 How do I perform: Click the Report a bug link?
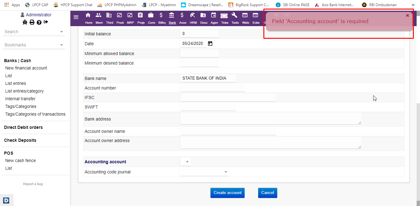33,184
